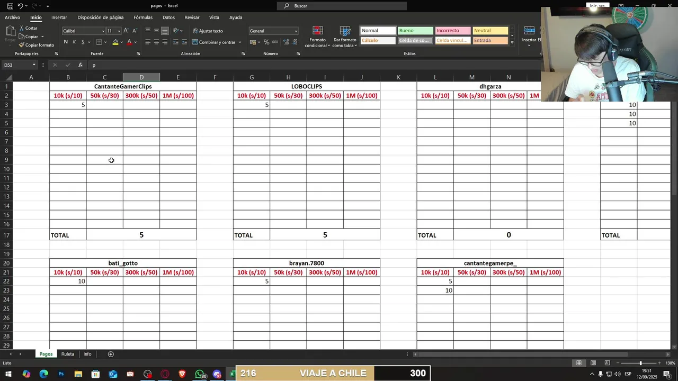The width and height of the screenshot is (678, 381).
Task: Select the Incorrecto cell style
Action: [x=453, y=31]
